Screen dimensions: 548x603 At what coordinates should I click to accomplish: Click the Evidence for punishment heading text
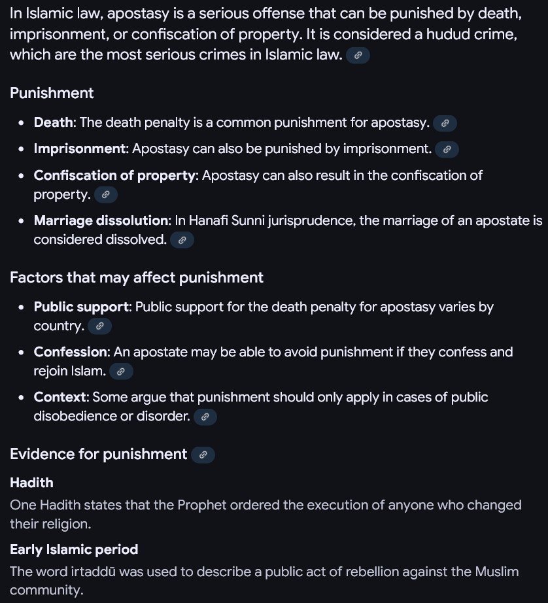pos(99,454)
